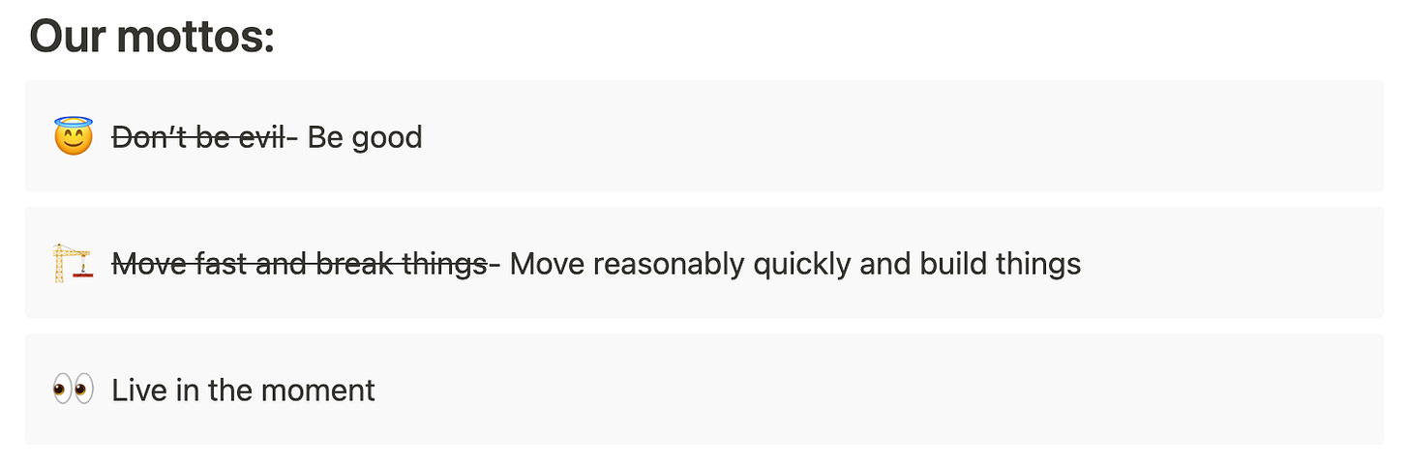Click the struck-through "Don't be evil" text
This screenshot has height=464, width=1409.
[x=198, y=137]
